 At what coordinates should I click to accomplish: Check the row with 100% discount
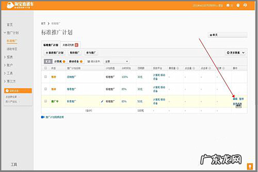[46, 77]
